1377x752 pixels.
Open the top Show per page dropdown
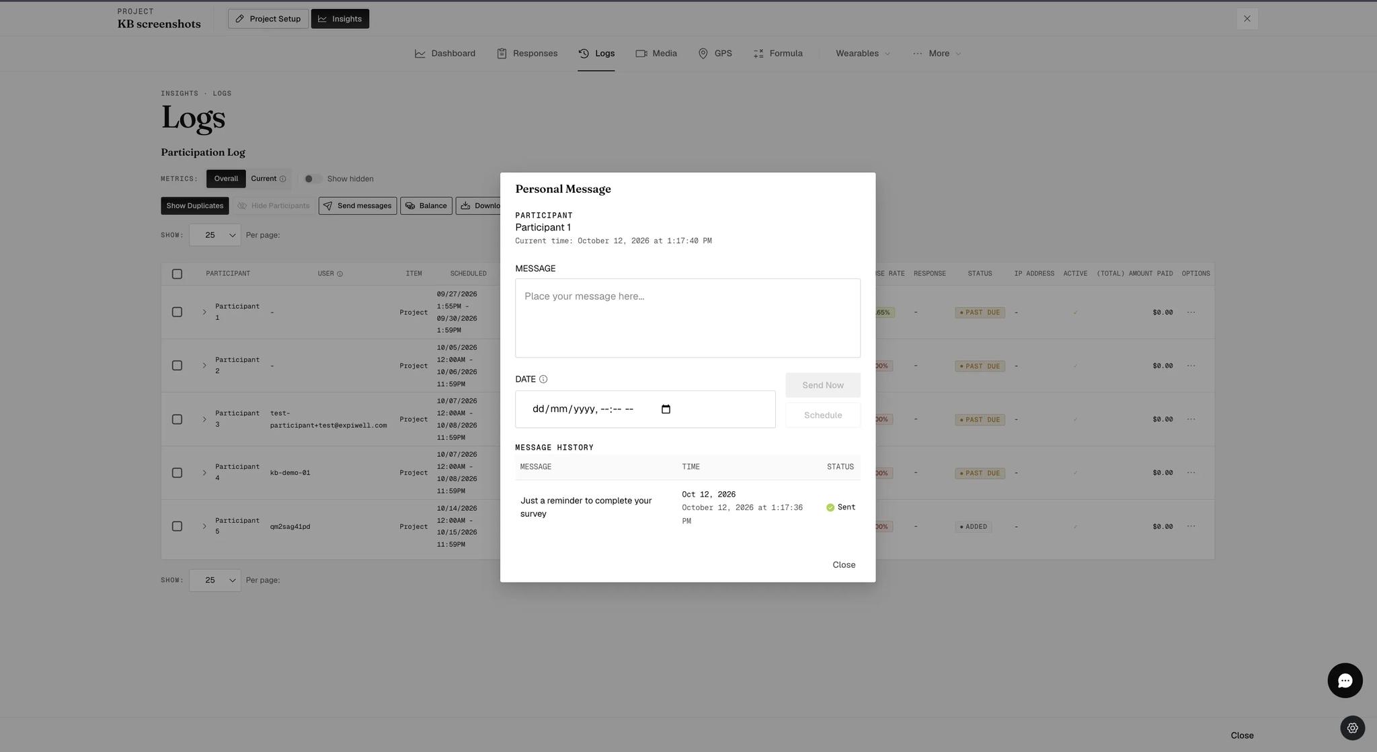[x=214, y=235]
